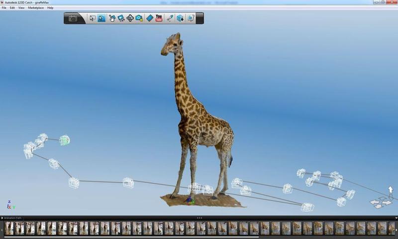Image resolution: width=398 pixels, height=239 pixels.
Task: Click the camera with lock icon
Action: click(x=139, y=18)
